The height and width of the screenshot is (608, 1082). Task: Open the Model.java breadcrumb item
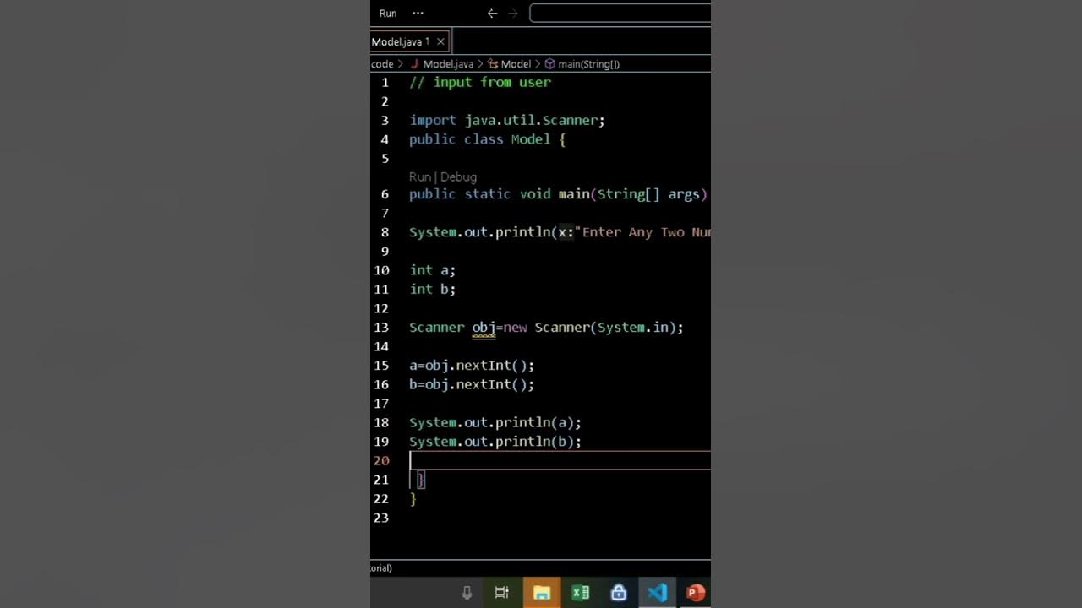pyautogui.click(x=448, y=63)
